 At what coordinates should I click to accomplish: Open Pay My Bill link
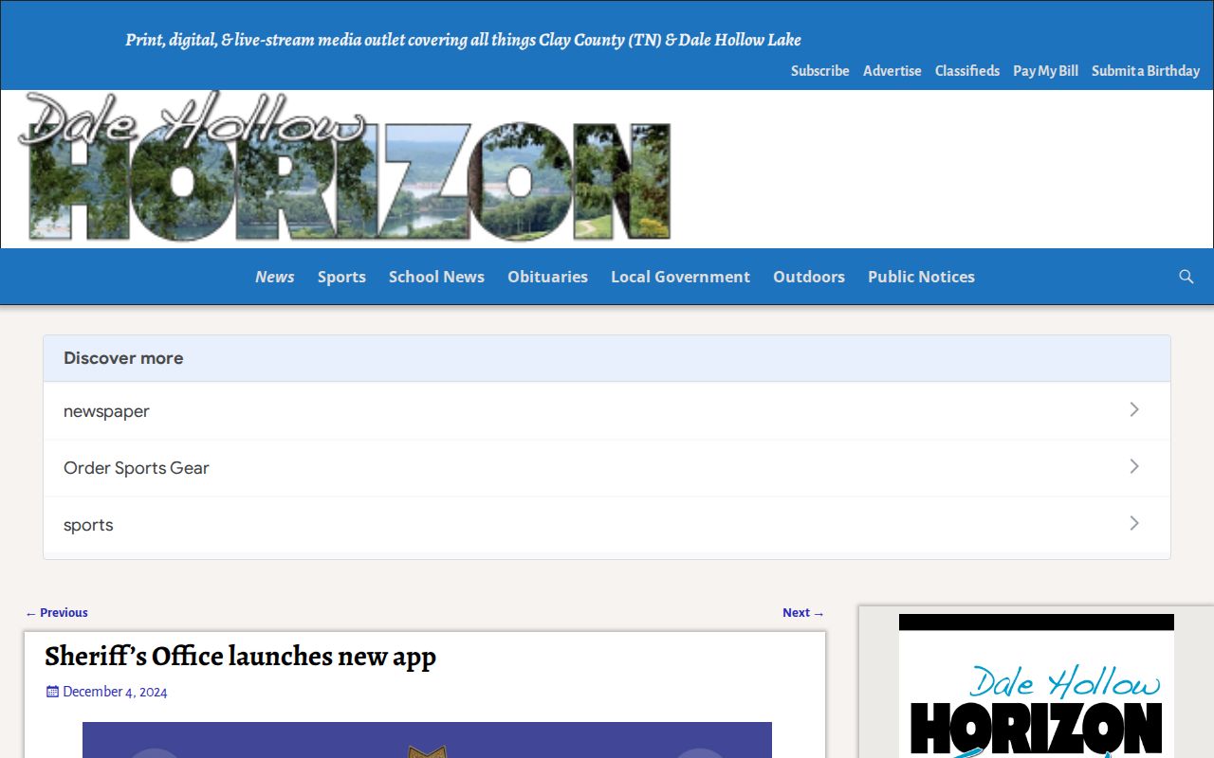1045,71
